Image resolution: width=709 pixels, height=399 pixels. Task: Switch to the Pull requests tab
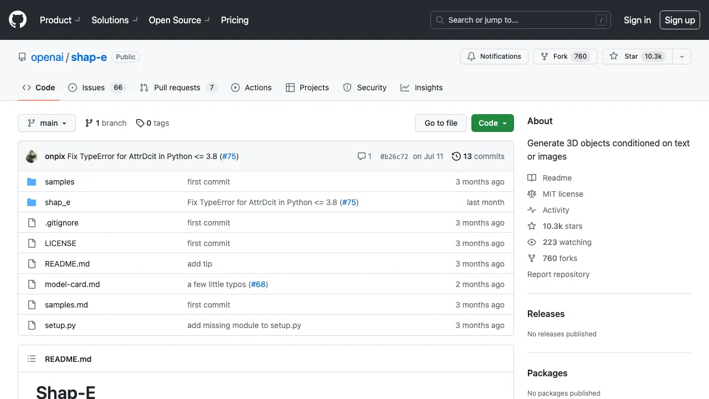(x=177, y=88)
